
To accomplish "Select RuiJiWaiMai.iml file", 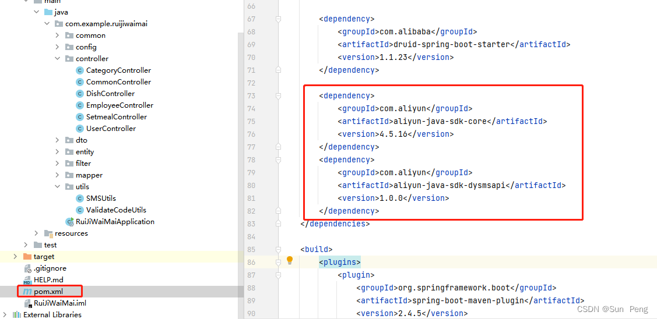I will point(60,303).
